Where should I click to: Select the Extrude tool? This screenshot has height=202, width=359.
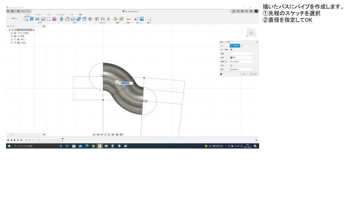32,19
